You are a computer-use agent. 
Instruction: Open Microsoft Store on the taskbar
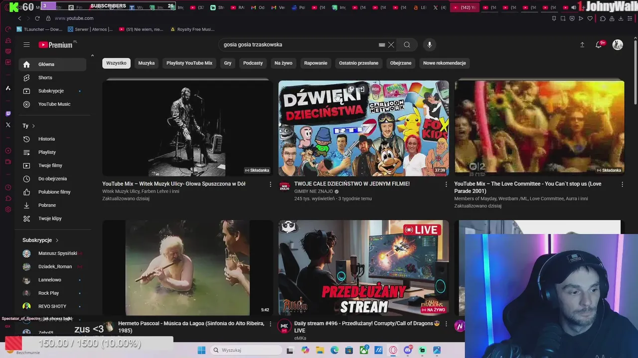tap(349, 350)
